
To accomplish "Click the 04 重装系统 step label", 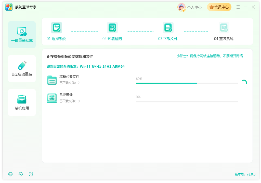I will [x=224, y=39].
